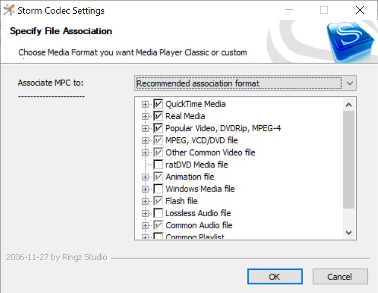378x293 pixels.
Task: Enable the ratDVD Media file checkbox
Action: [x=158, y=165]
